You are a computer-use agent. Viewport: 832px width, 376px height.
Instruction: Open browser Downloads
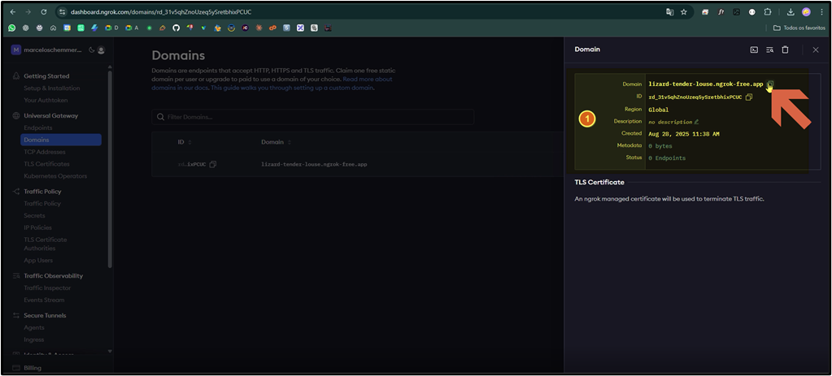click(x=791, y=11)
